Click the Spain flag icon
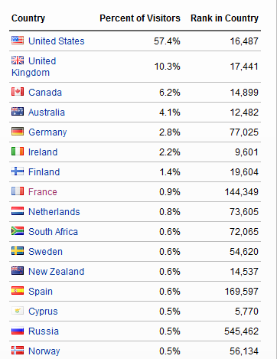This screenshot has height=359, width=277. click(x=18, y=291)
